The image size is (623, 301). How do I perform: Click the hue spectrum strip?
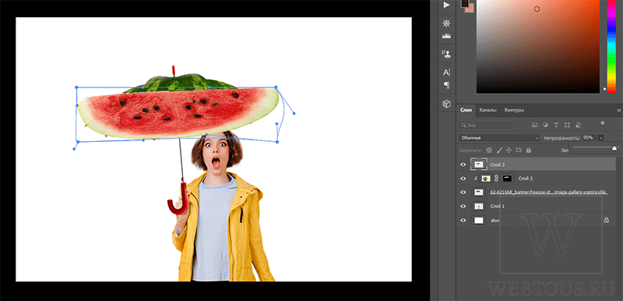611,46
